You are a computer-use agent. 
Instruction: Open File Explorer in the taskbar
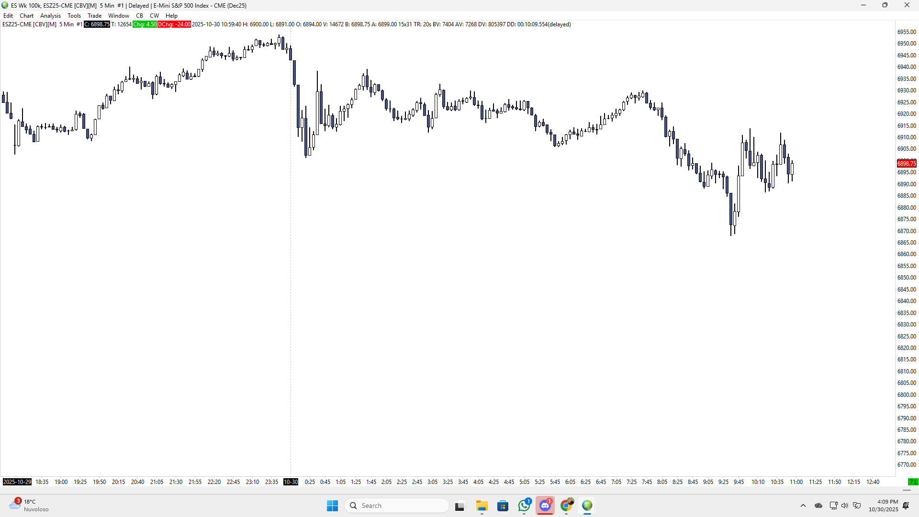(x=482, y=506)
